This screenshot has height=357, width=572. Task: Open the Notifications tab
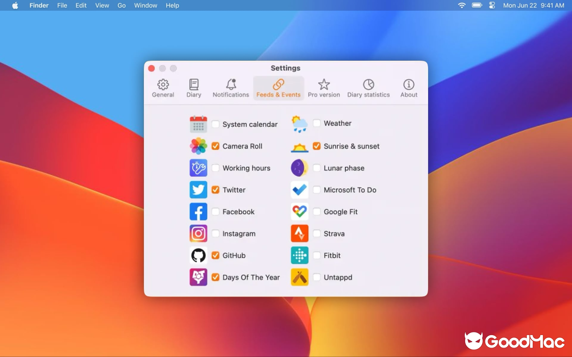tap(231, 88)
